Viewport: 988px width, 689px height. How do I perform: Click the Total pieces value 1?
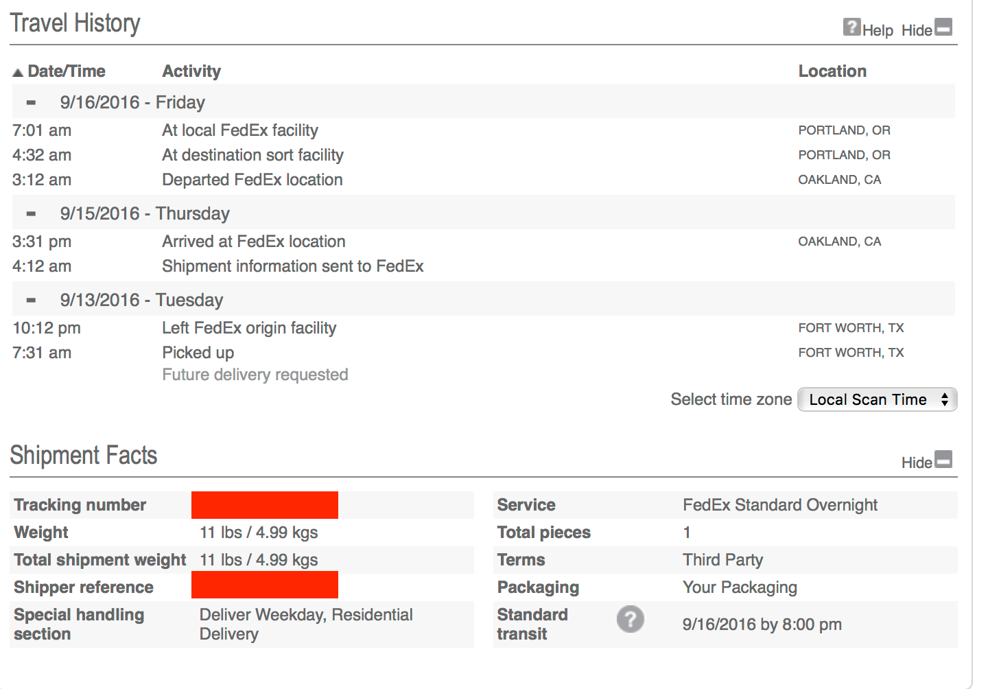pos(687,533)
